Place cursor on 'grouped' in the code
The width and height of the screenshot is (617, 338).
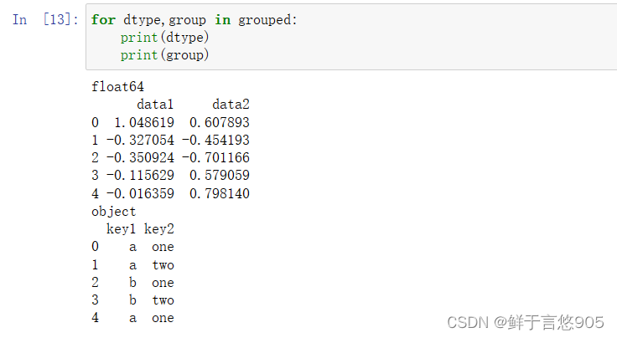click(266, 19)
